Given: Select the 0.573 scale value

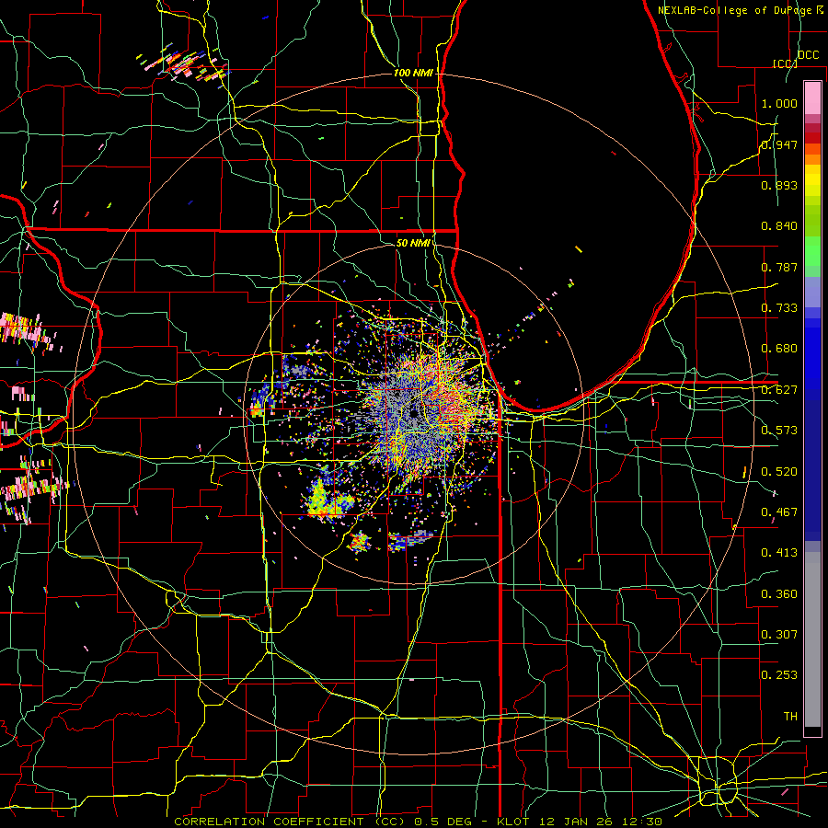Looking at the screenshot, I should (x=779, y=431).
